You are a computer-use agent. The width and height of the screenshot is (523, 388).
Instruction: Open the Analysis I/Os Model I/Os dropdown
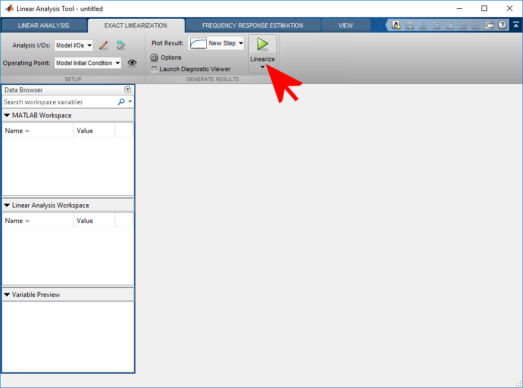click(x=74, y=45)
